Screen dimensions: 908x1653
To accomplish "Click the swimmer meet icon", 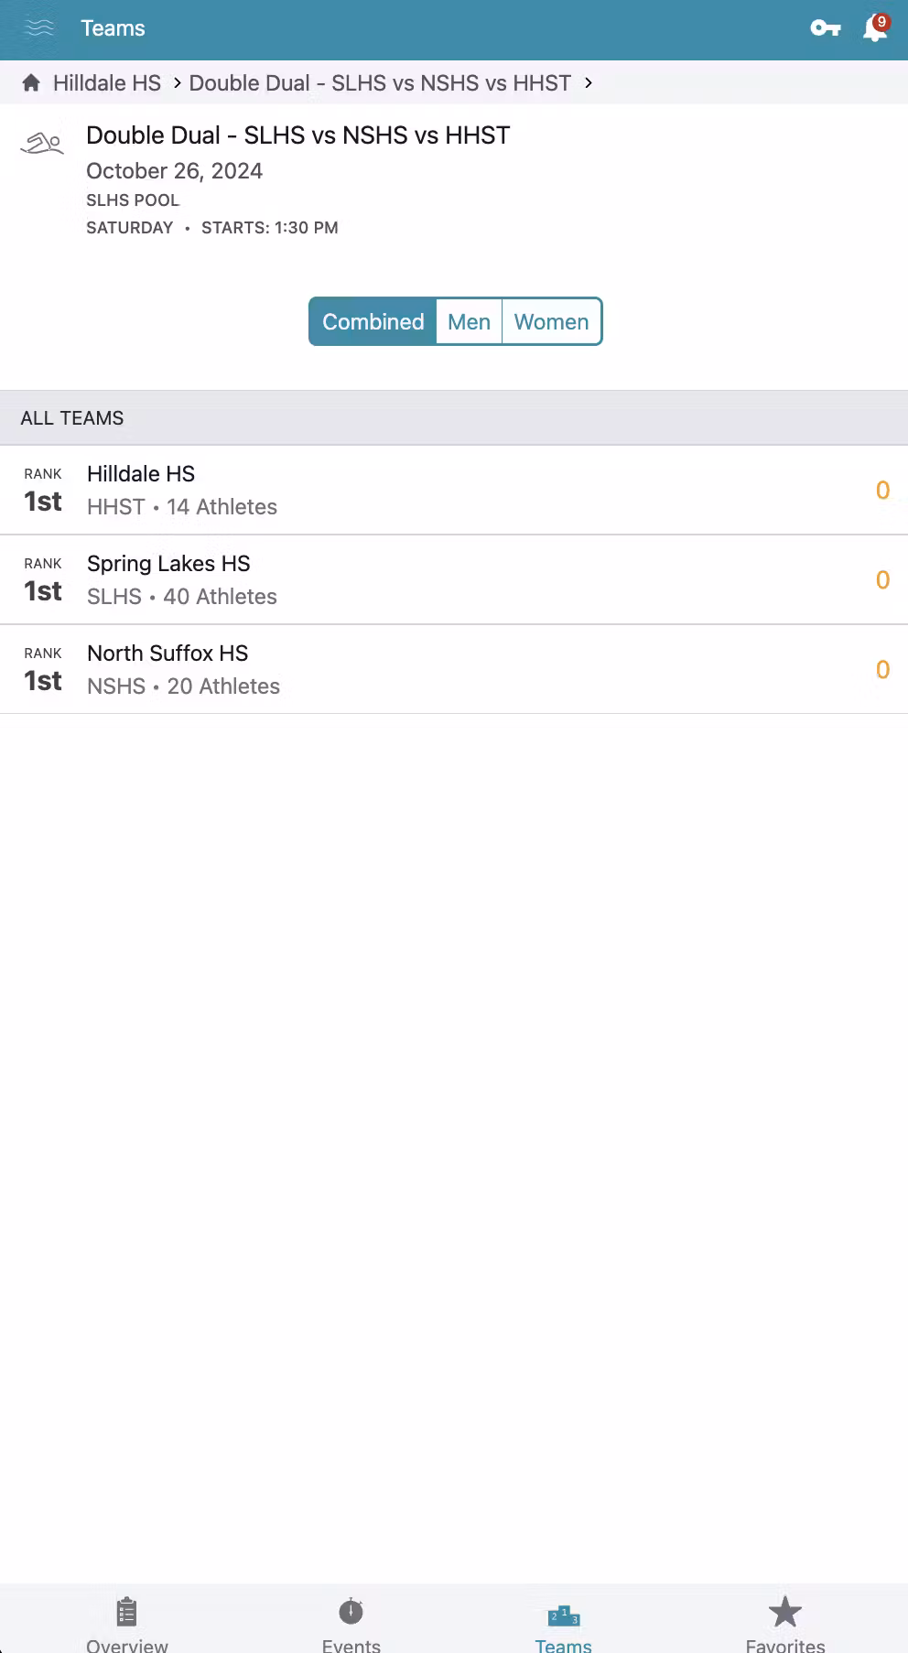I will coord(42,145).
